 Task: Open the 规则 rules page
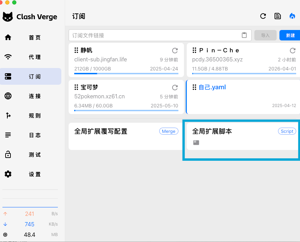tap(31, 115)
